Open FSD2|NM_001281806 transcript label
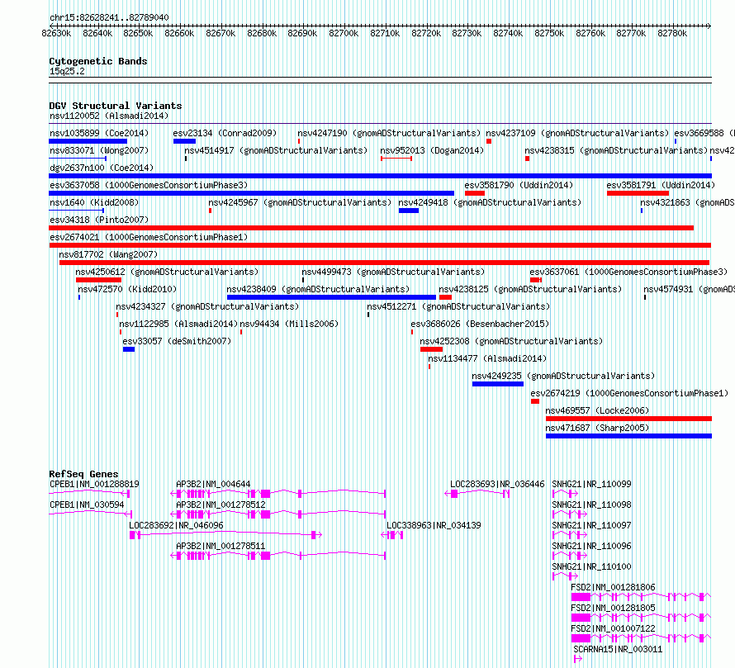Image resolution: width=735 pixels, height=668 pixels. (x=613, y=587)
